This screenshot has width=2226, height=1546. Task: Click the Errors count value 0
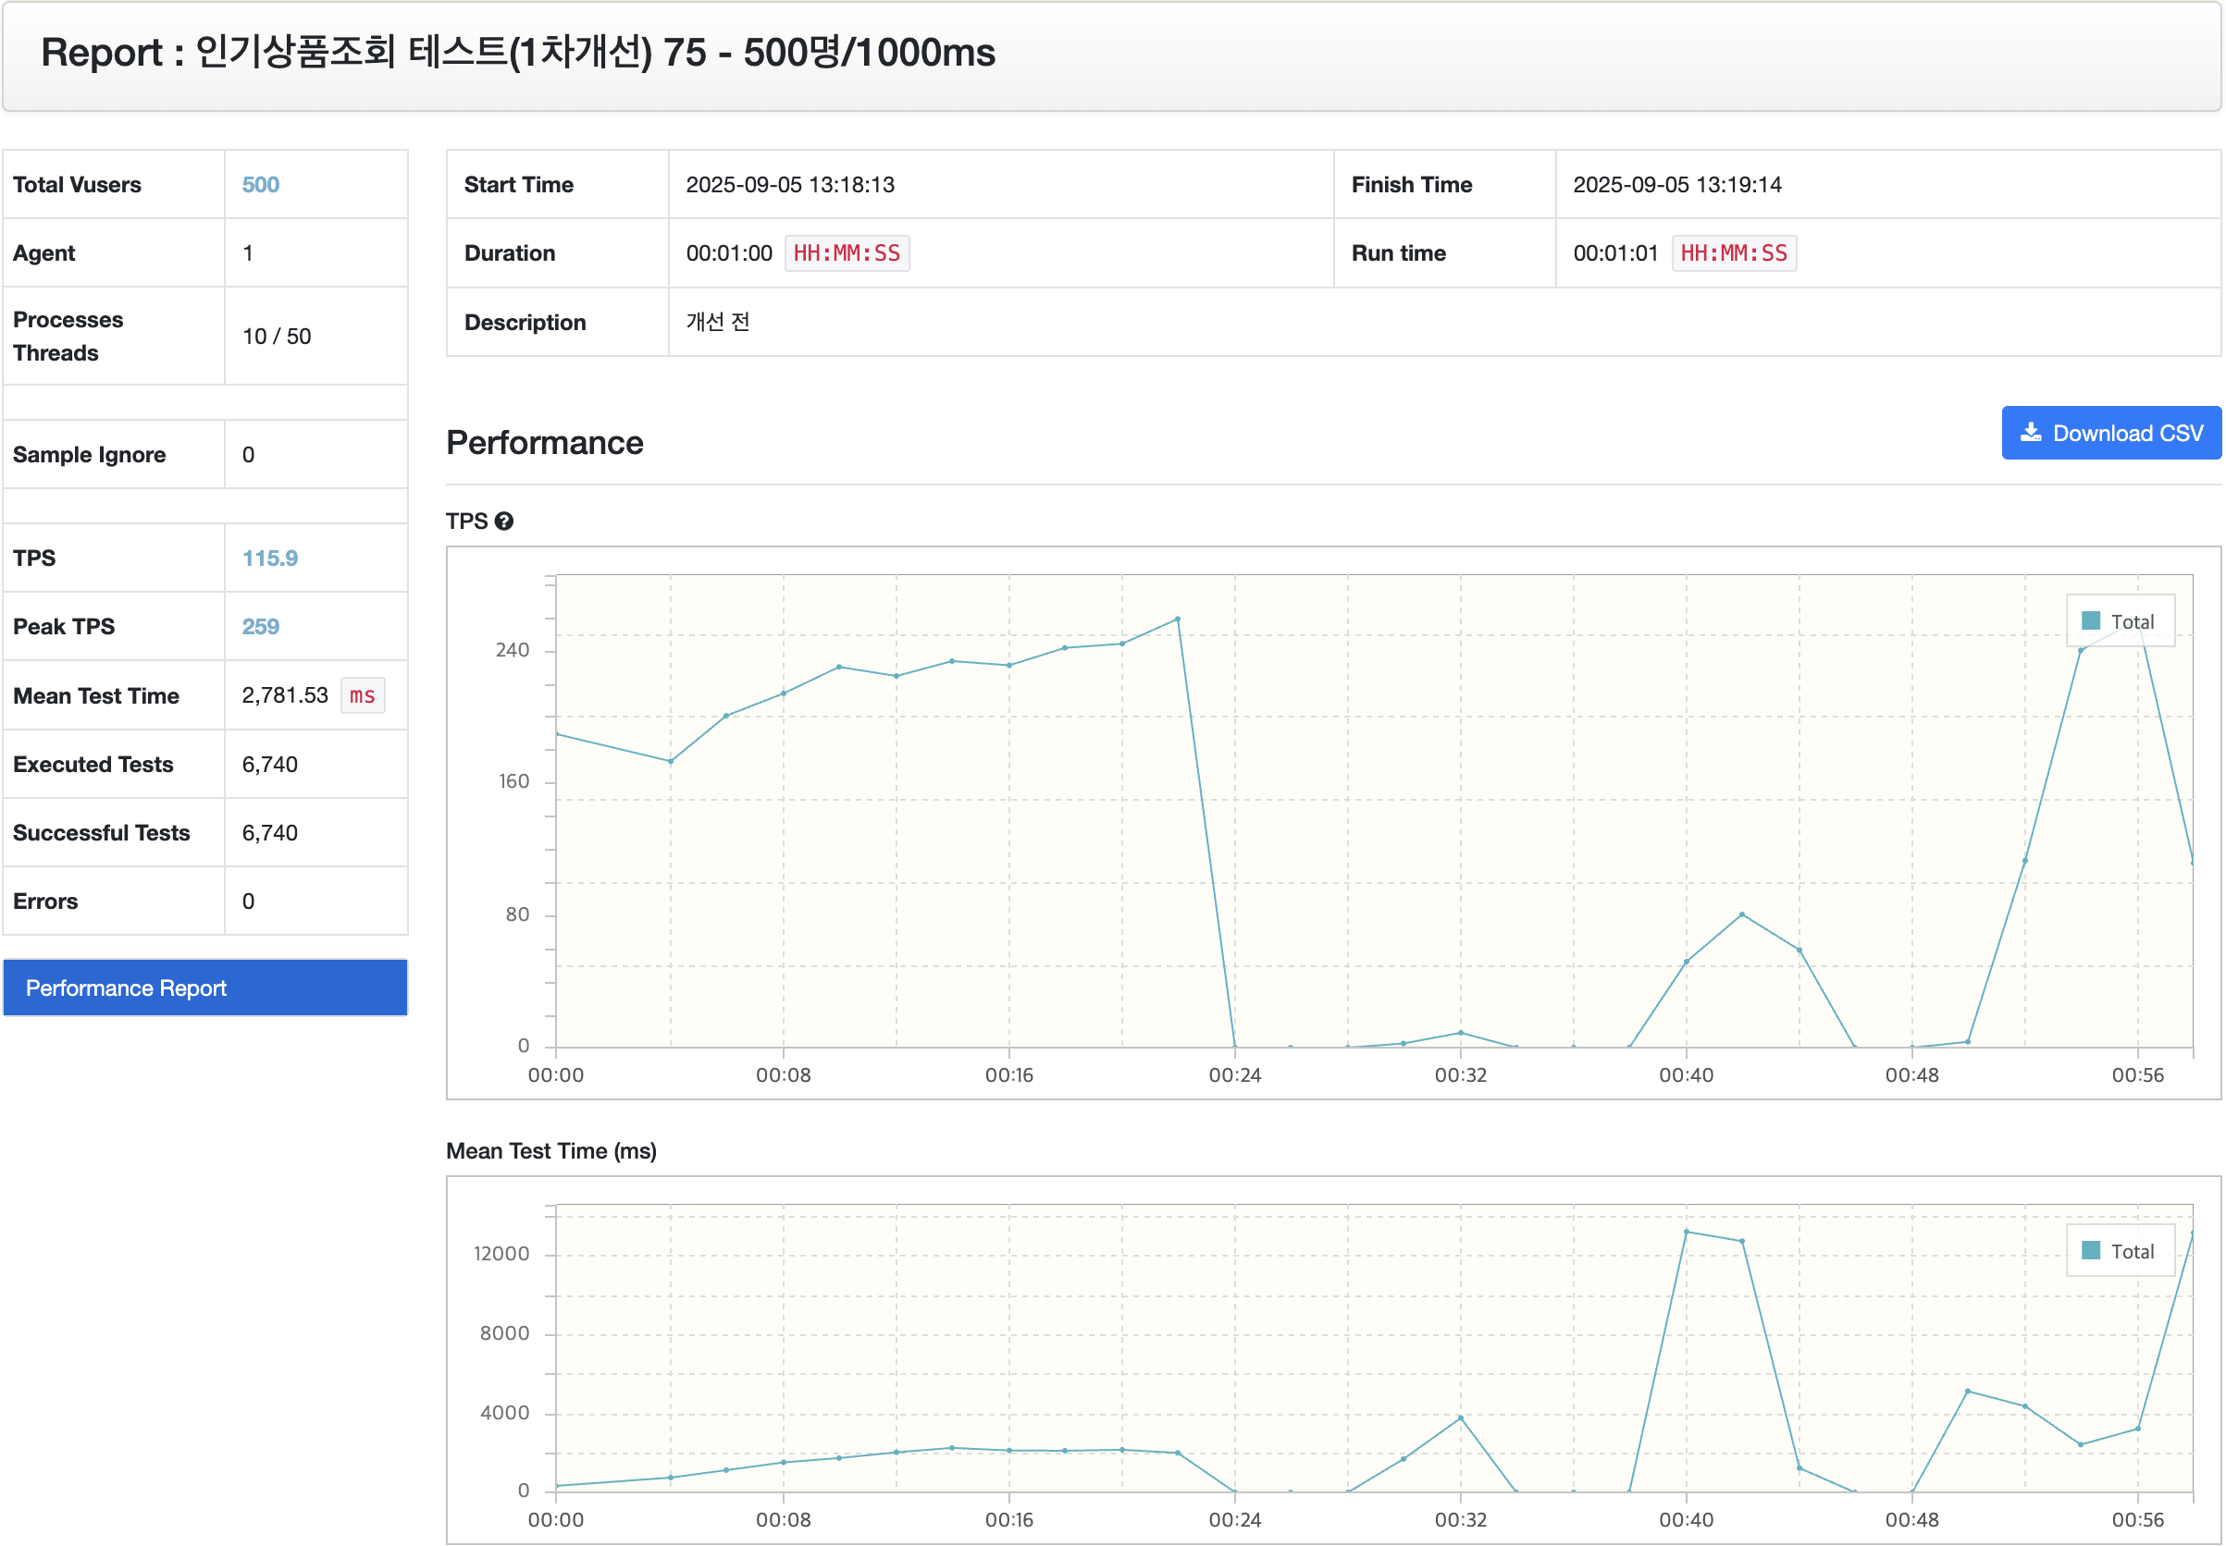pos(248,901)
